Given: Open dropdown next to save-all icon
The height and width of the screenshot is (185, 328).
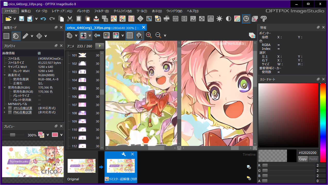Looking at the screenshot, I should coord(37,19).
